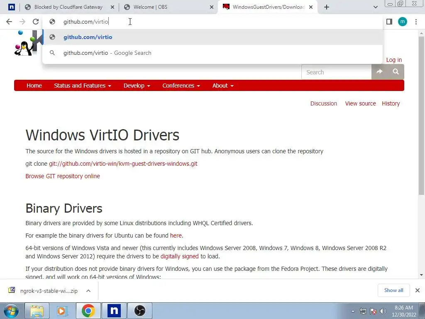Image resolution: width=425 pixels, height=319 pixels.
Task: Follow the 'digitally signed' link
Action: click(x=179, y=256)
